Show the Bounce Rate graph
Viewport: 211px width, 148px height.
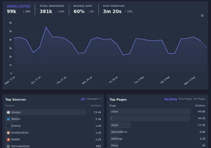point(83,6)
